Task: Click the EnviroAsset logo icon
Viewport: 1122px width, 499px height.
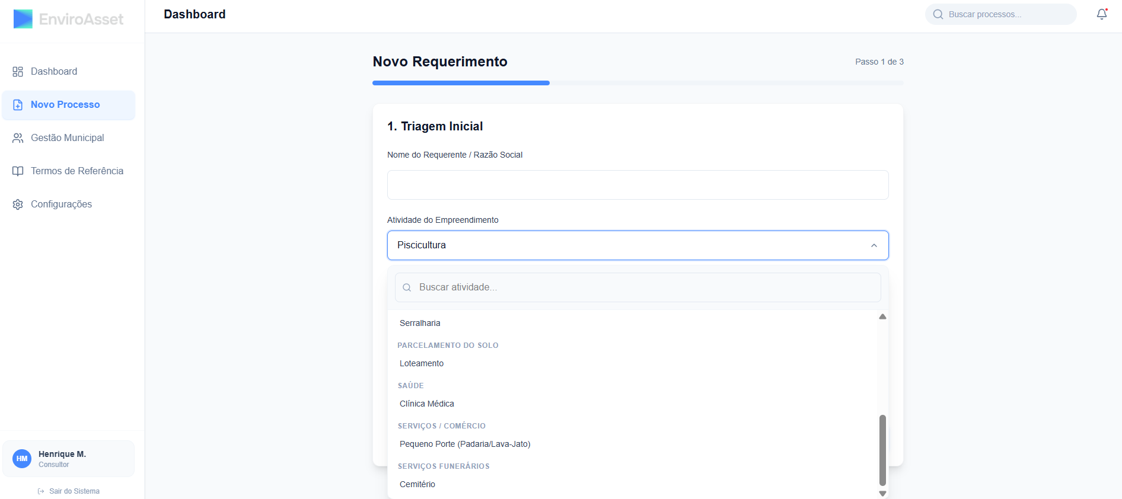Action: point(23,19)
